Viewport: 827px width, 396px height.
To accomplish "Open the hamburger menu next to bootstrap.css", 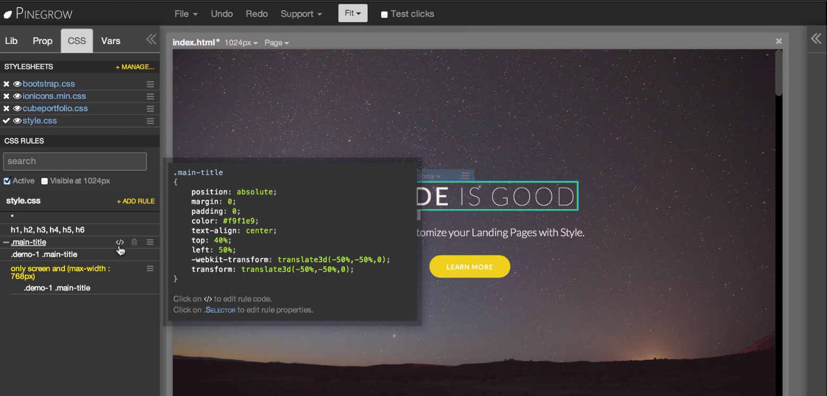I will [150, 84].
